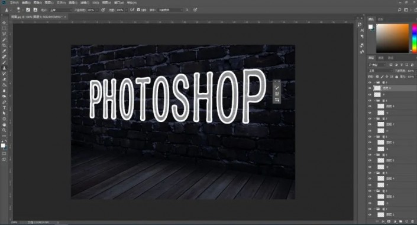
Task: Click lock all icon in Layers panel
Action: coord(396,77)
